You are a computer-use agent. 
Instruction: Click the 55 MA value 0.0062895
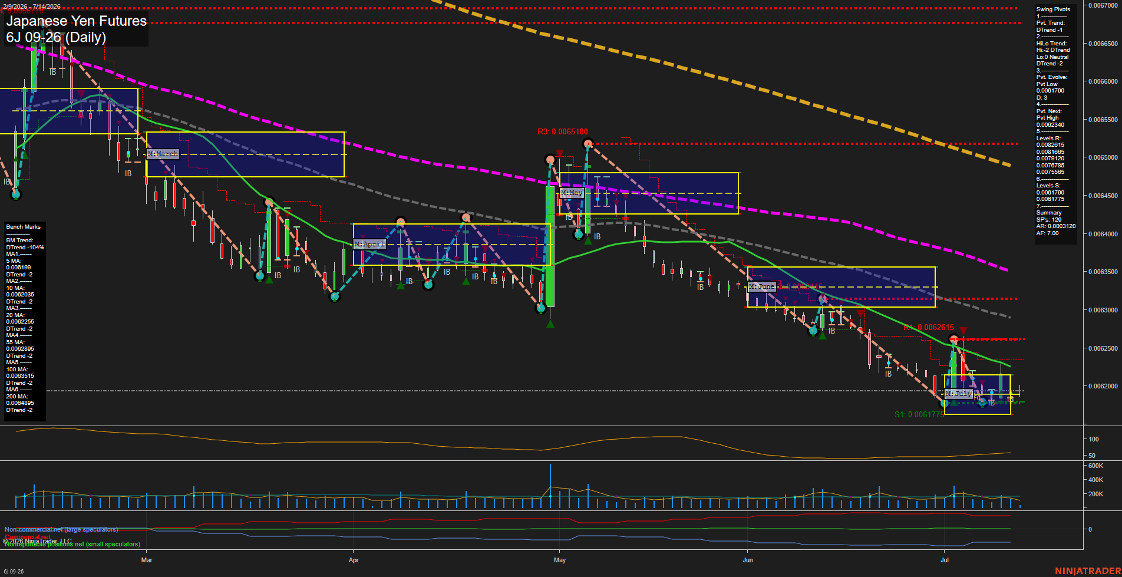[20, 349]
